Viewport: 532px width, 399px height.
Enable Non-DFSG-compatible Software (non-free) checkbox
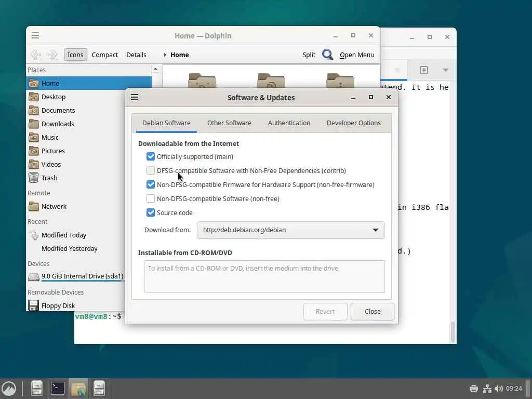pyautogui.click(x=150, y=198)
